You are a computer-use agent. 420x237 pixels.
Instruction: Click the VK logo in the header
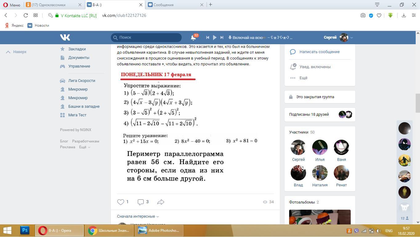pos(65,37)
